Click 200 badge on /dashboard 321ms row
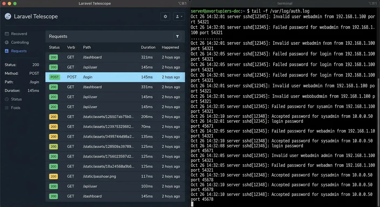Image resolution: width=380 pixels, height=207 pixels. [x=53, y=57]
